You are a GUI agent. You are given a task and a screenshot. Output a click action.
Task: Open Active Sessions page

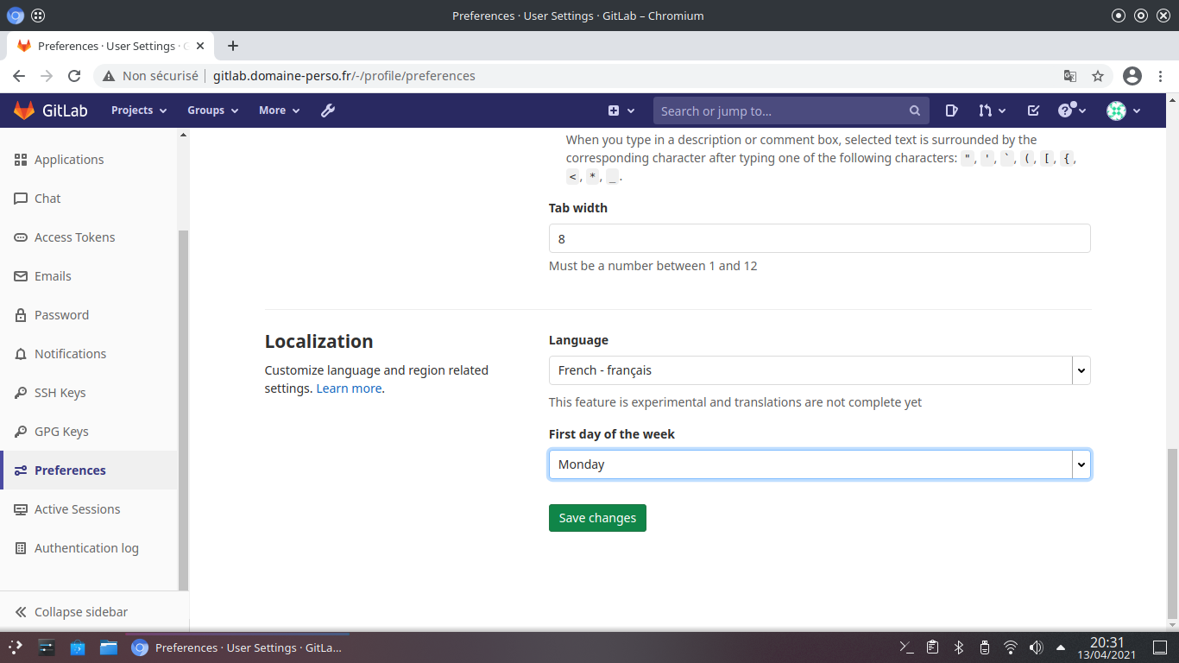(77, 509)
